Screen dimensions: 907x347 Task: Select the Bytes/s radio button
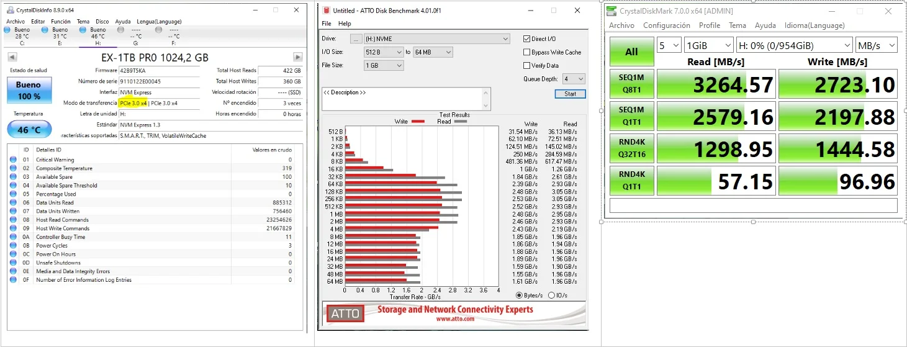tap(519, 295)
